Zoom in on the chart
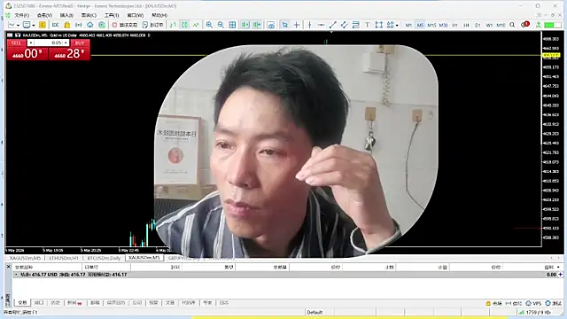Screen dimensions: 567x319 pos(209,25)
